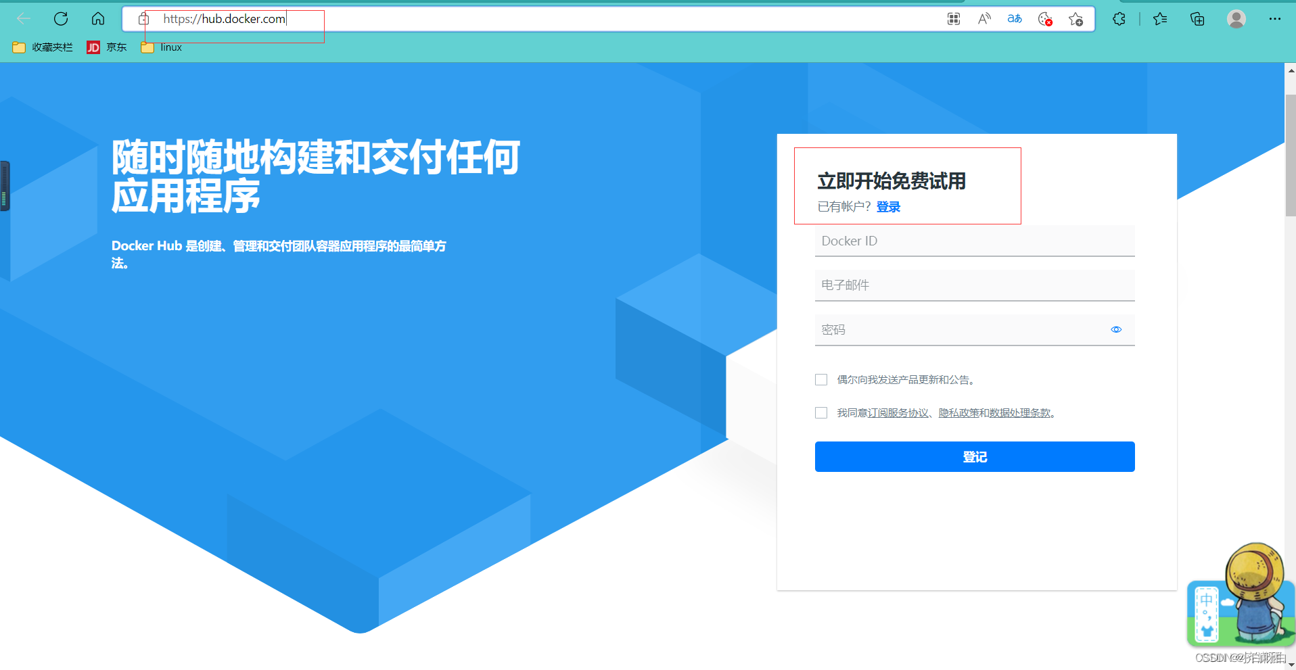Image resolution: width=1296 pixels, height=670 pixels.
Task: Open the 订阅服务协议 link
Action: click(x=898, y=413)
